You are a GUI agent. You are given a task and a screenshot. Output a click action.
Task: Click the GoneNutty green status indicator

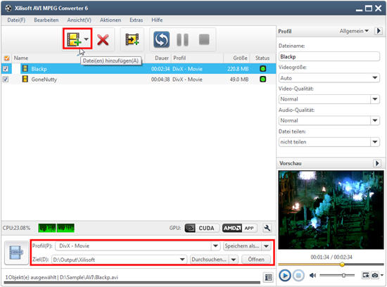tap(263, 79)
